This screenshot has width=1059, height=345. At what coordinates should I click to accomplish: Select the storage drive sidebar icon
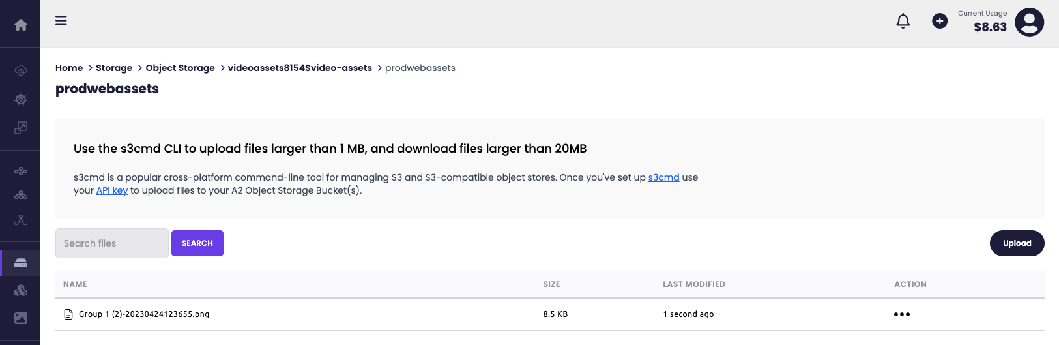[x=21, y=263]
